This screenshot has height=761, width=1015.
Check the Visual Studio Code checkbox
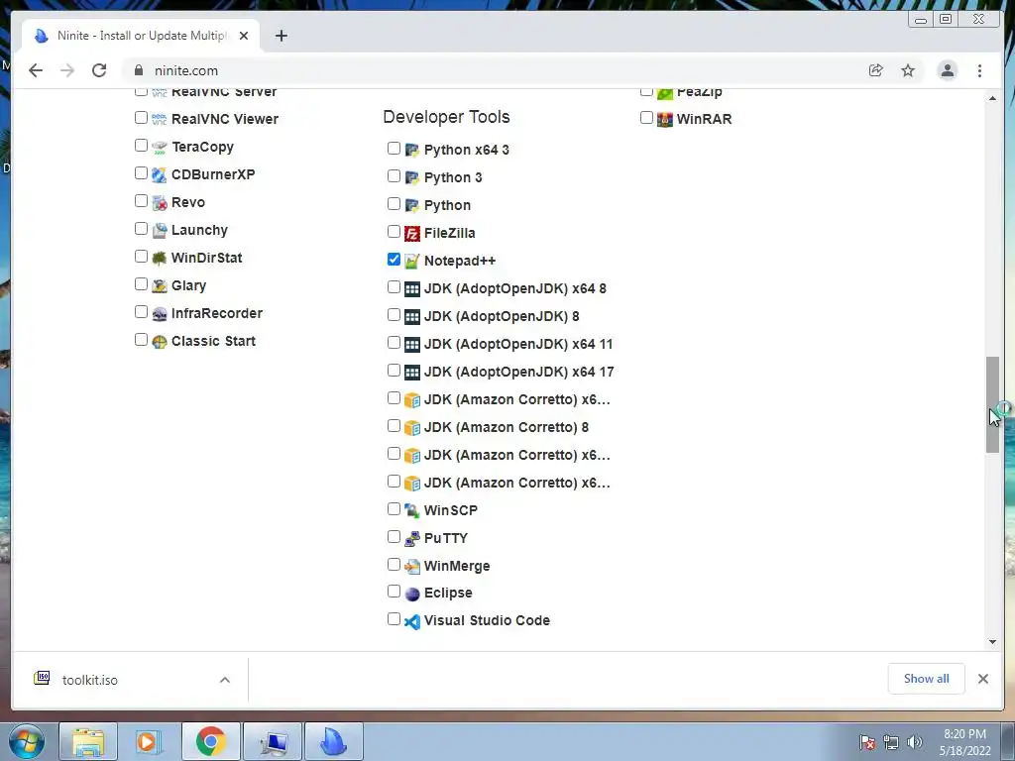coord(394,619)
